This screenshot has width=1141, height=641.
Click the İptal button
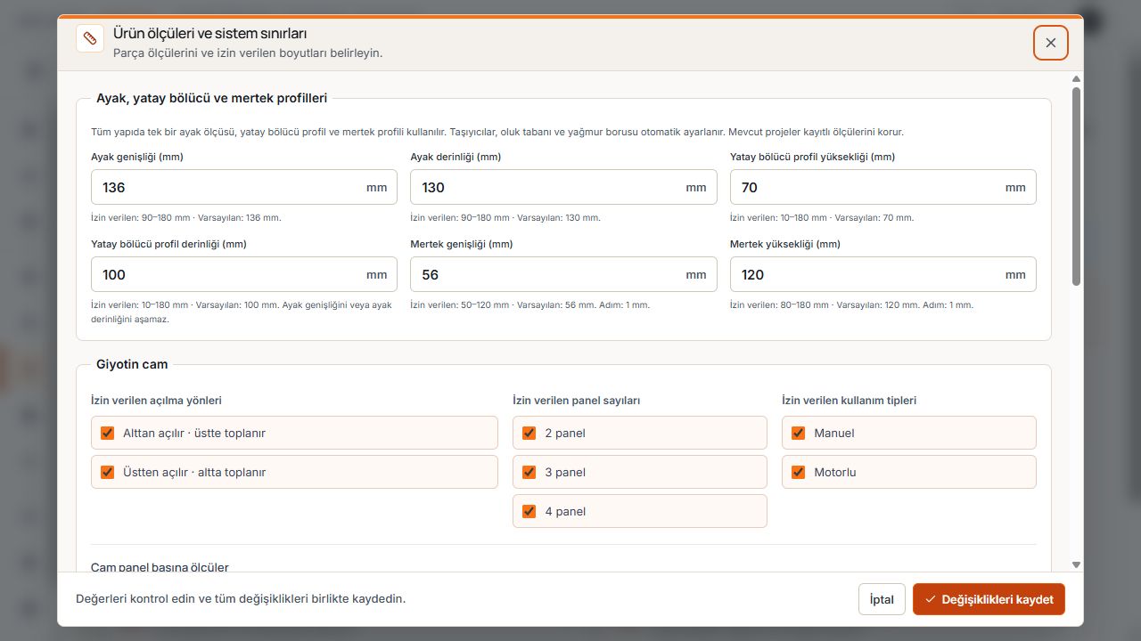[x=882, y=599]
